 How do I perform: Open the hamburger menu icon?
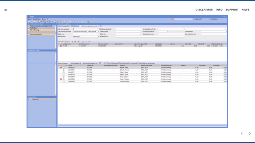point(6,10)
